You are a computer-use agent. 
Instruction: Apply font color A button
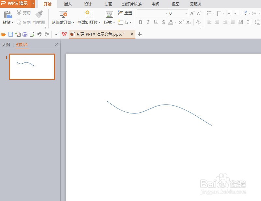[171, 22]
